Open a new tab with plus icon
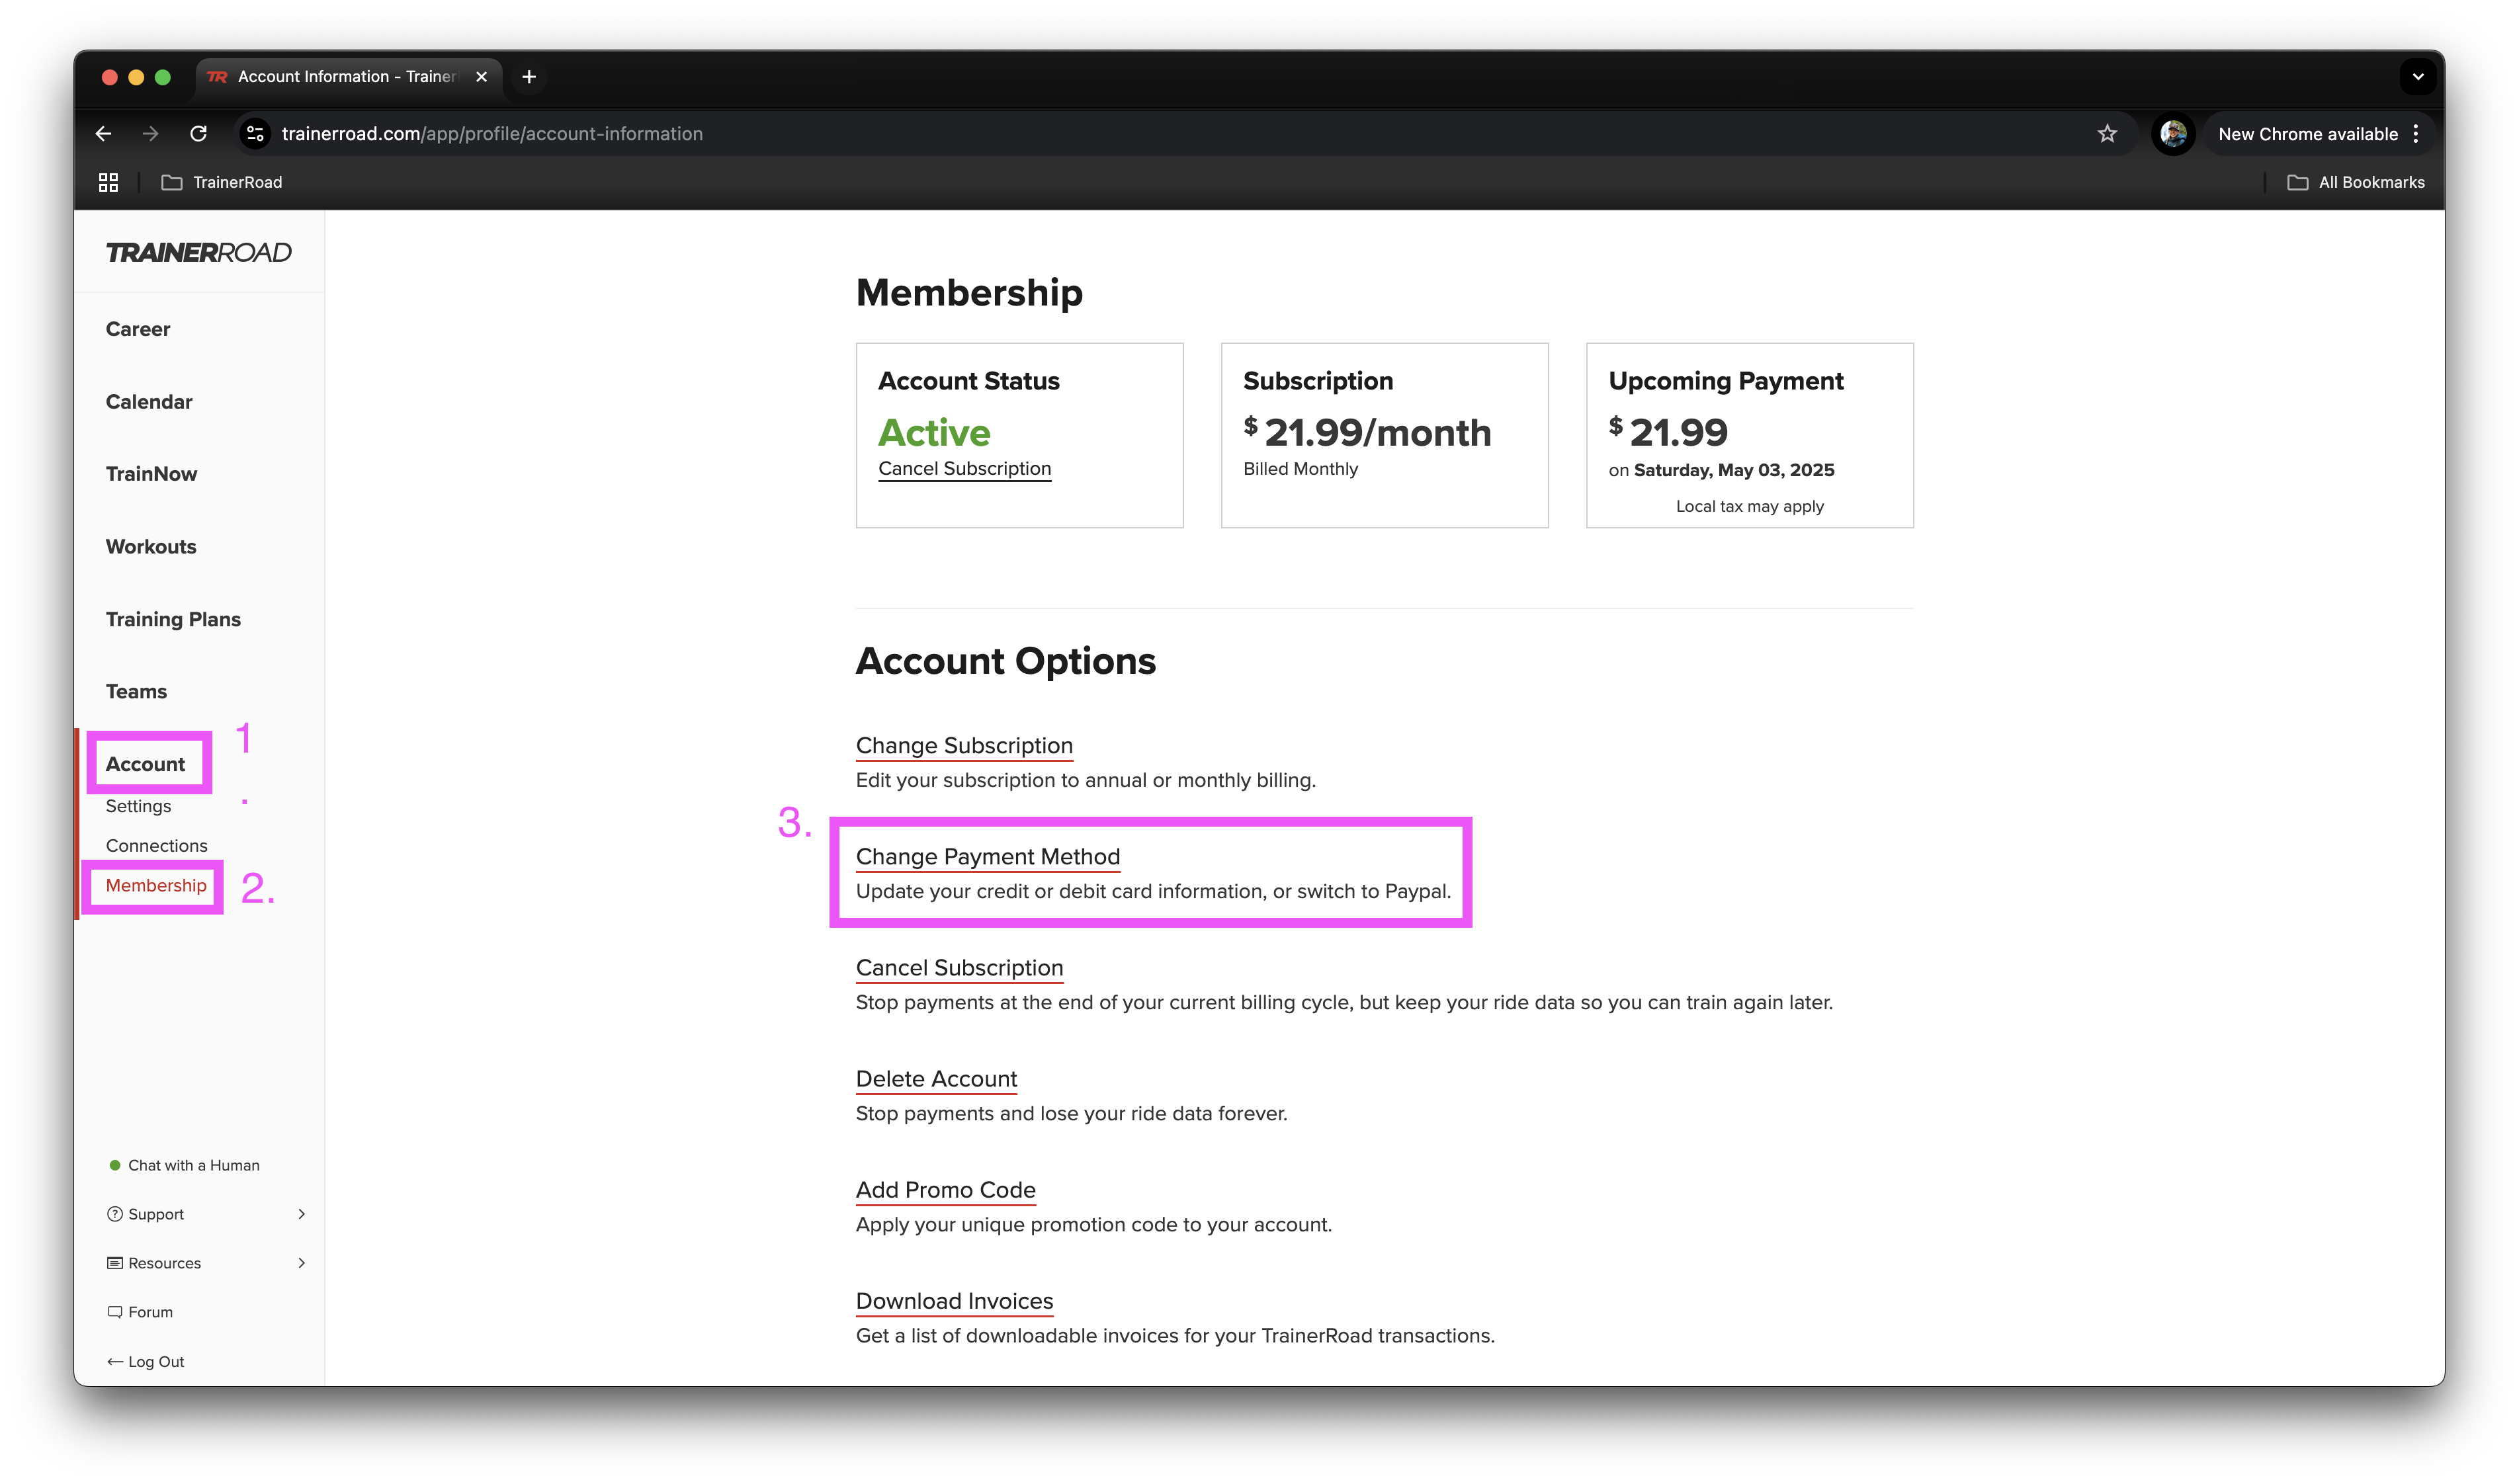Screen dimensions: 2519x1484 (529, 77)
